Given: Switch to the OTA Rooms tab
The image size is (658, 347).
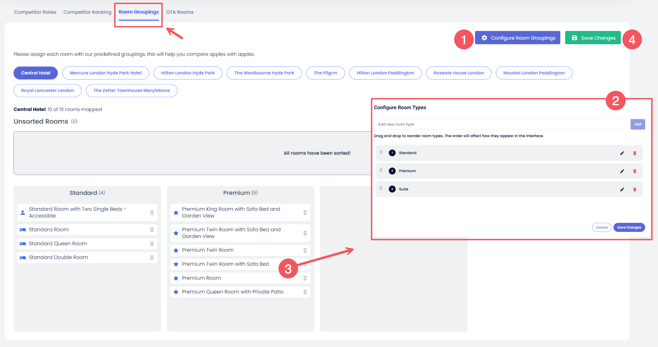Looking at the screenshot, I should click(180, 12).
